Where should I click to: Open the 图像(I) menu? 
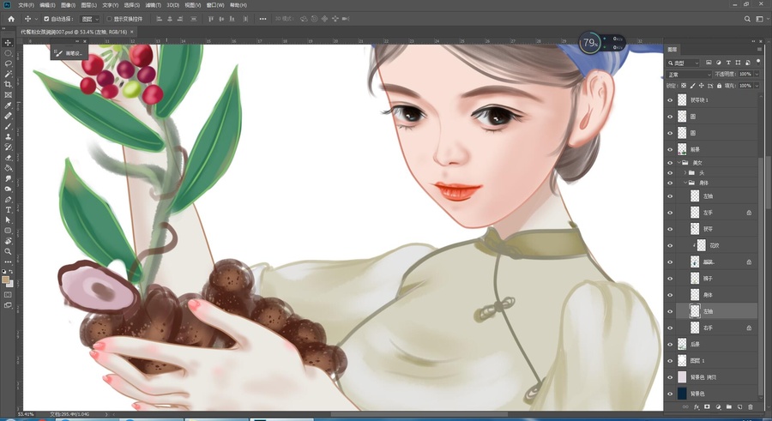tap(68, 5)
